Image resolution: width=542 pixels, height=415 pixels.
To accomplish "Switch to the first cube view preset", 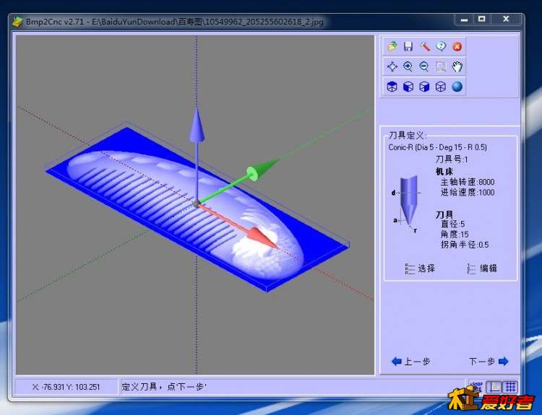I will [392, 87].
